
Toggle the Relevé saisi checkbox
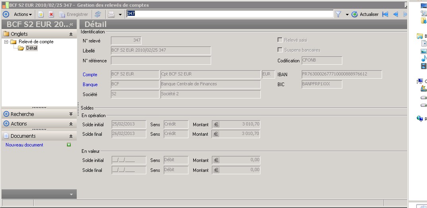(x=280, y=40)
